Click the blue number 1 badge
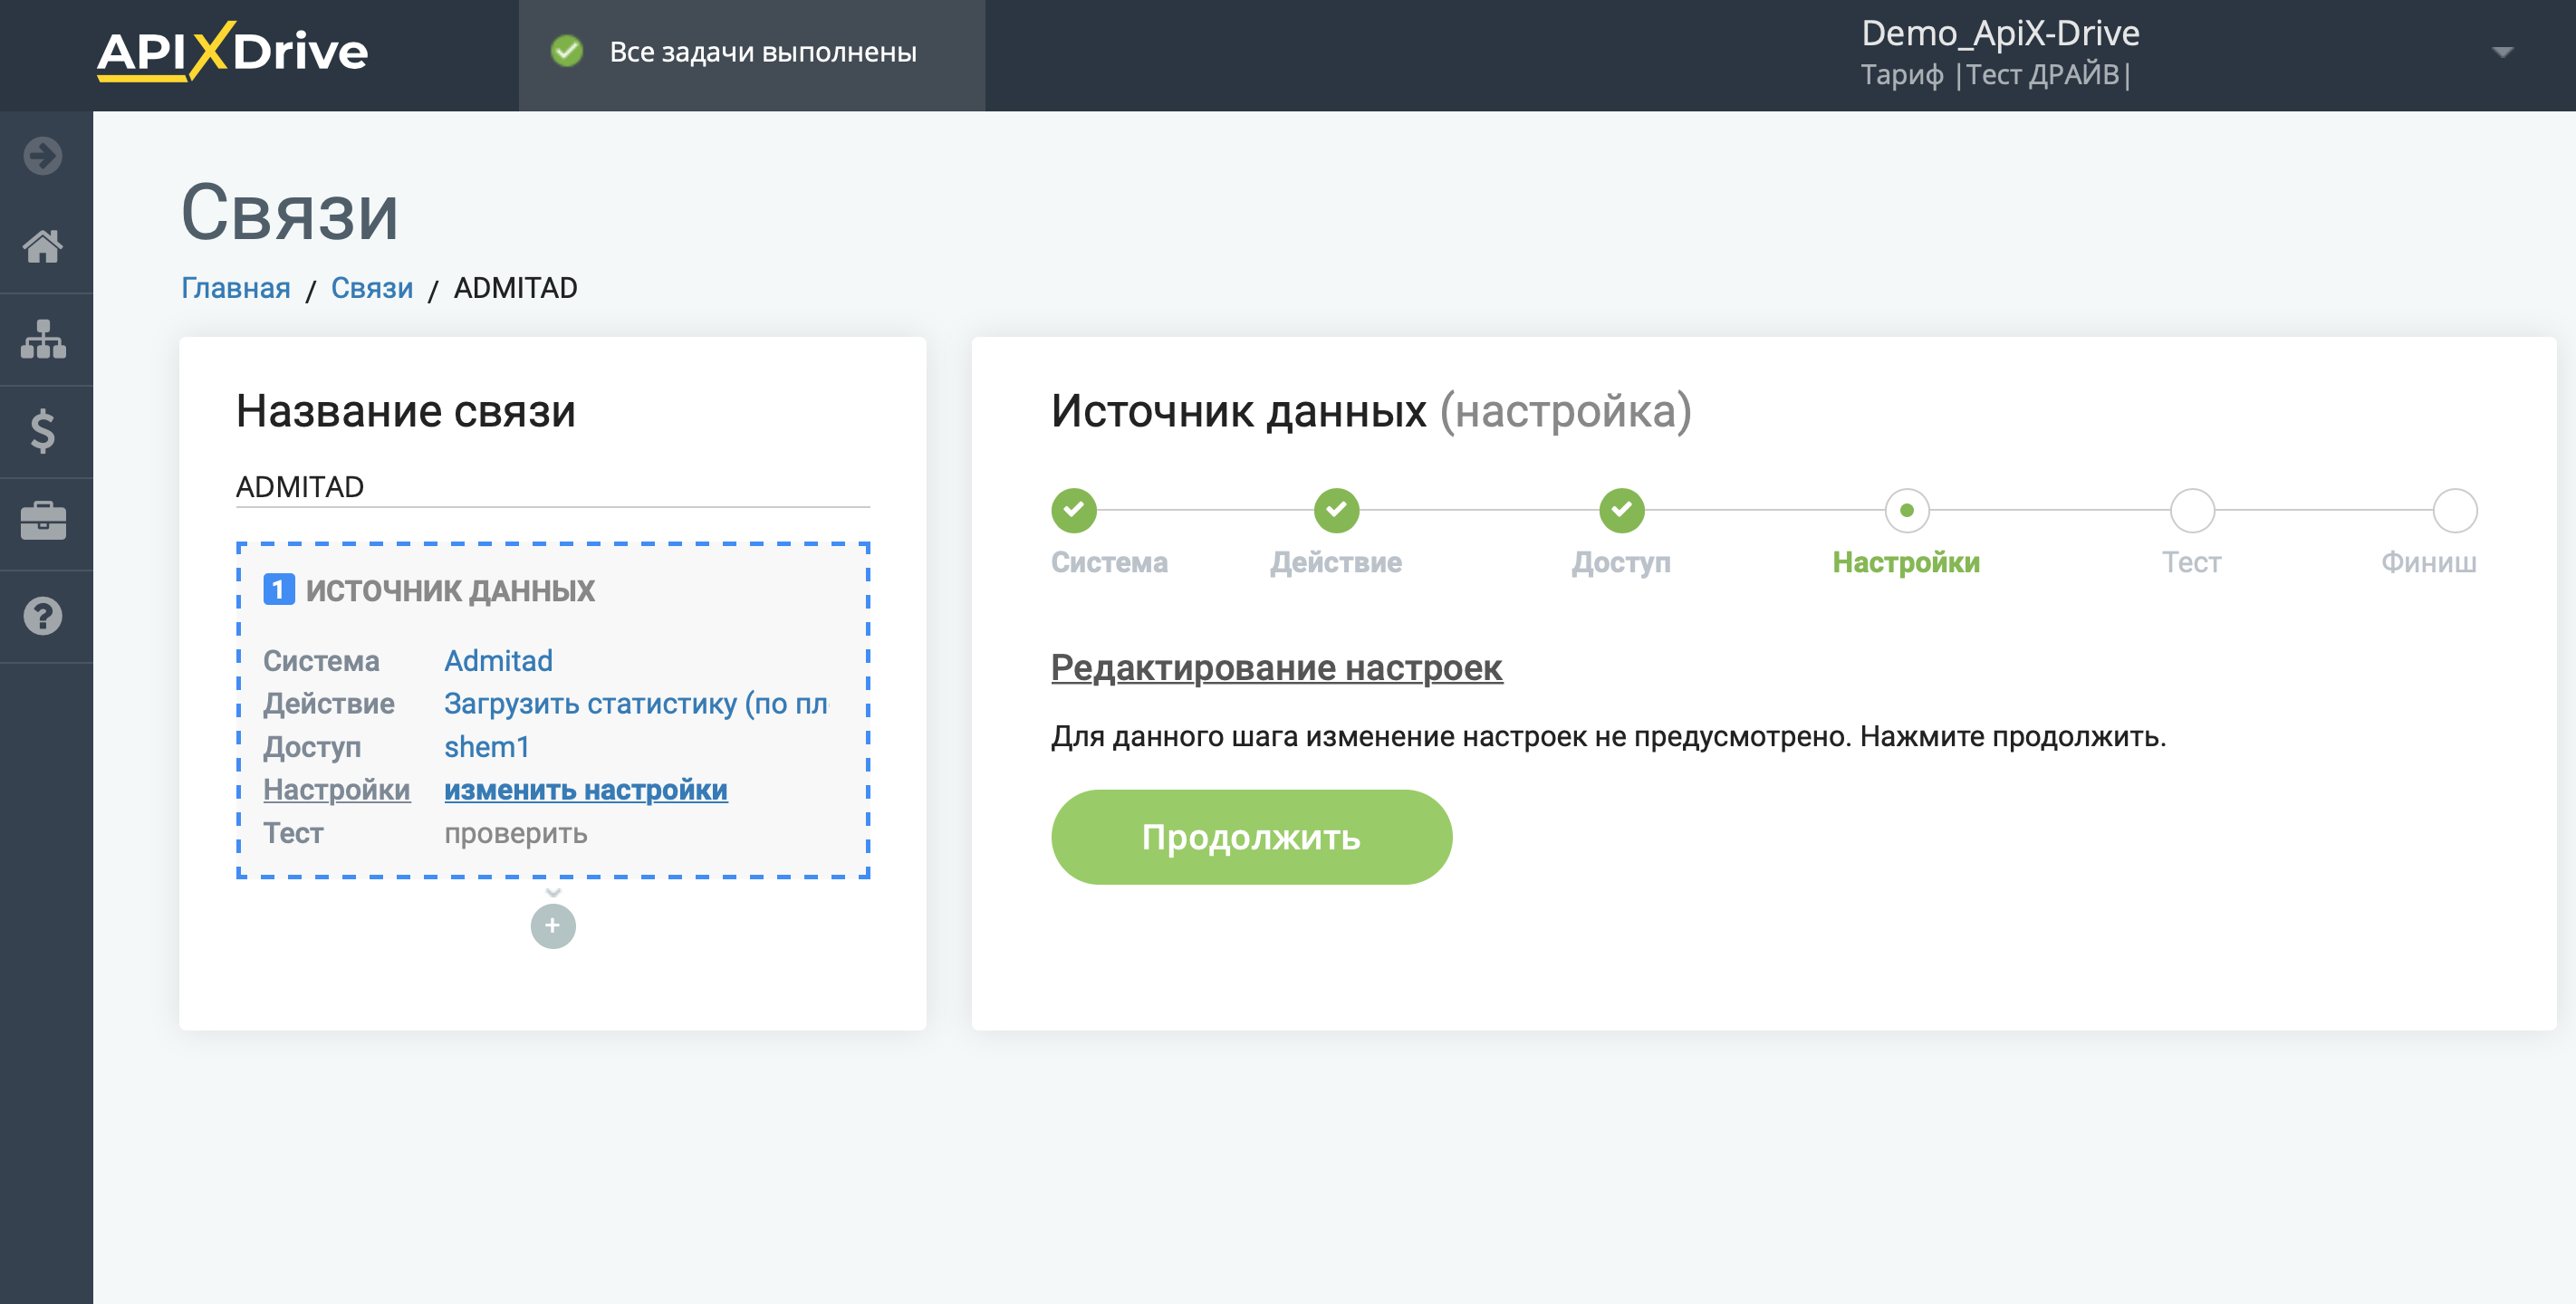 coord(278,590)
